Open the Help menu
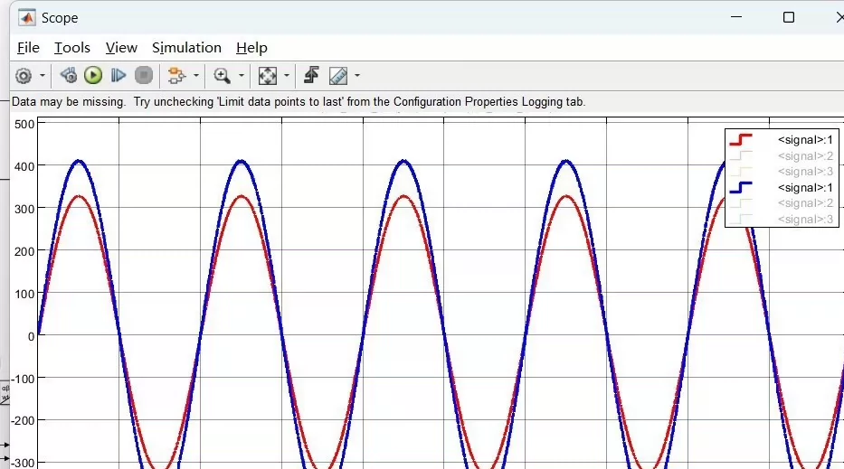Screen dimensions: 844x469 pos(251,48)
